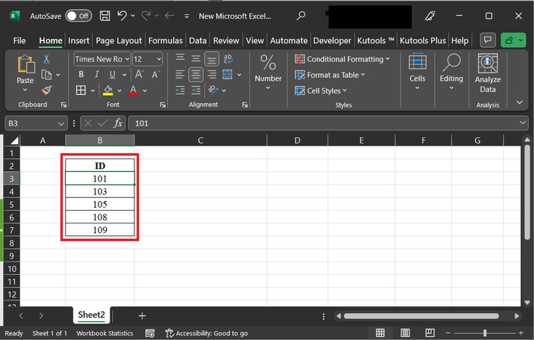This screenshot has height=340, width=534.
Task: Click the Undo arrow icon
Action: (123, 16)
